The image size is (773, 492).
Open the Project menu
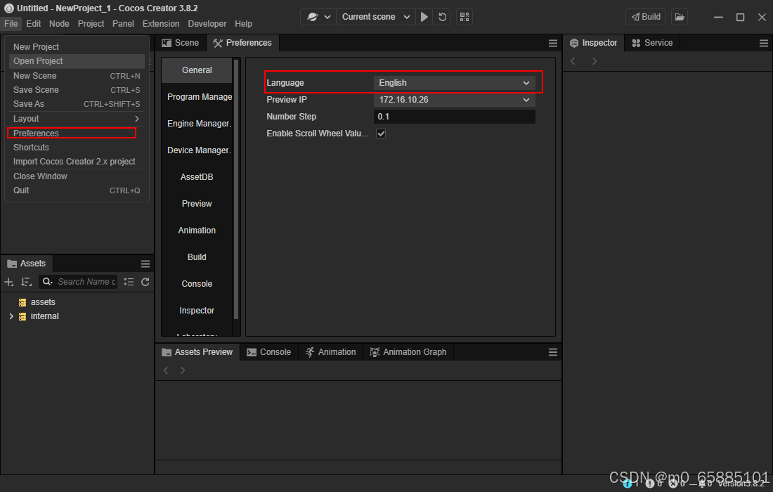pos(91,24)
